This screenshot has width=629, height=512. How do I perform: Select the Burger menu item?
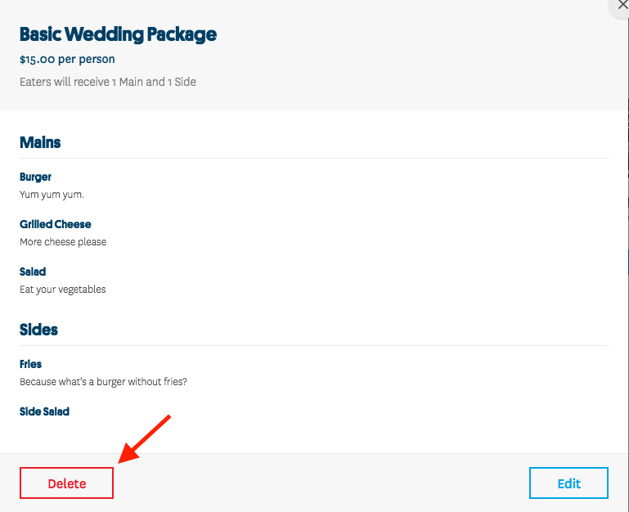tap(35, 177)
